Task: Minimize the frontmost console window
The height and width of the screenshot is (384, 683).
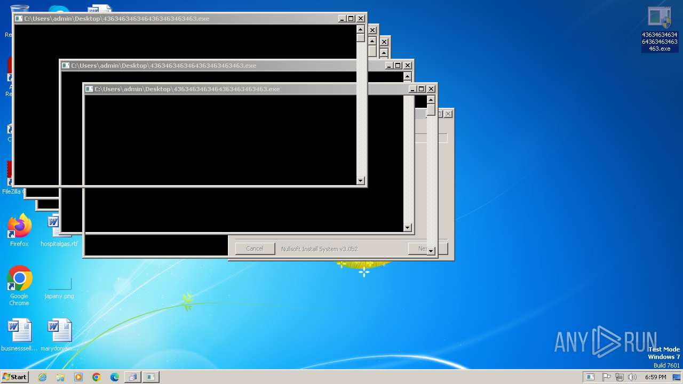Action: point(412,89)
